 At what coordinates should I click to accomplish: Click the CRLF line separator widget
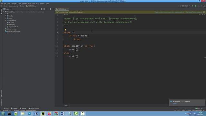click(179, 111)
